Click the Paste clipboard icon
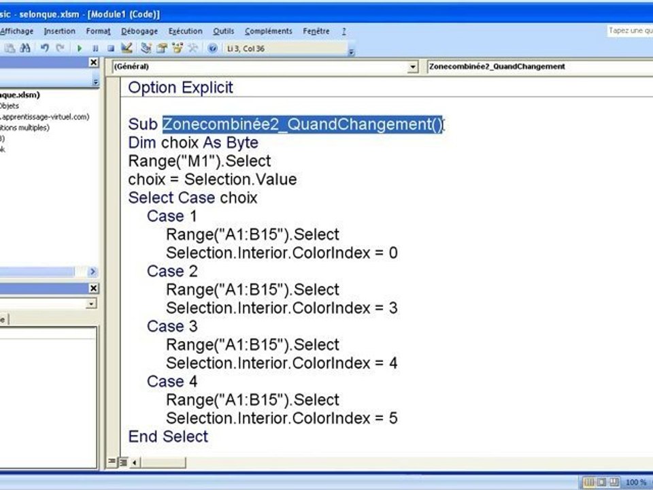The height and width of the screenshot is (490, 653). 10,48
